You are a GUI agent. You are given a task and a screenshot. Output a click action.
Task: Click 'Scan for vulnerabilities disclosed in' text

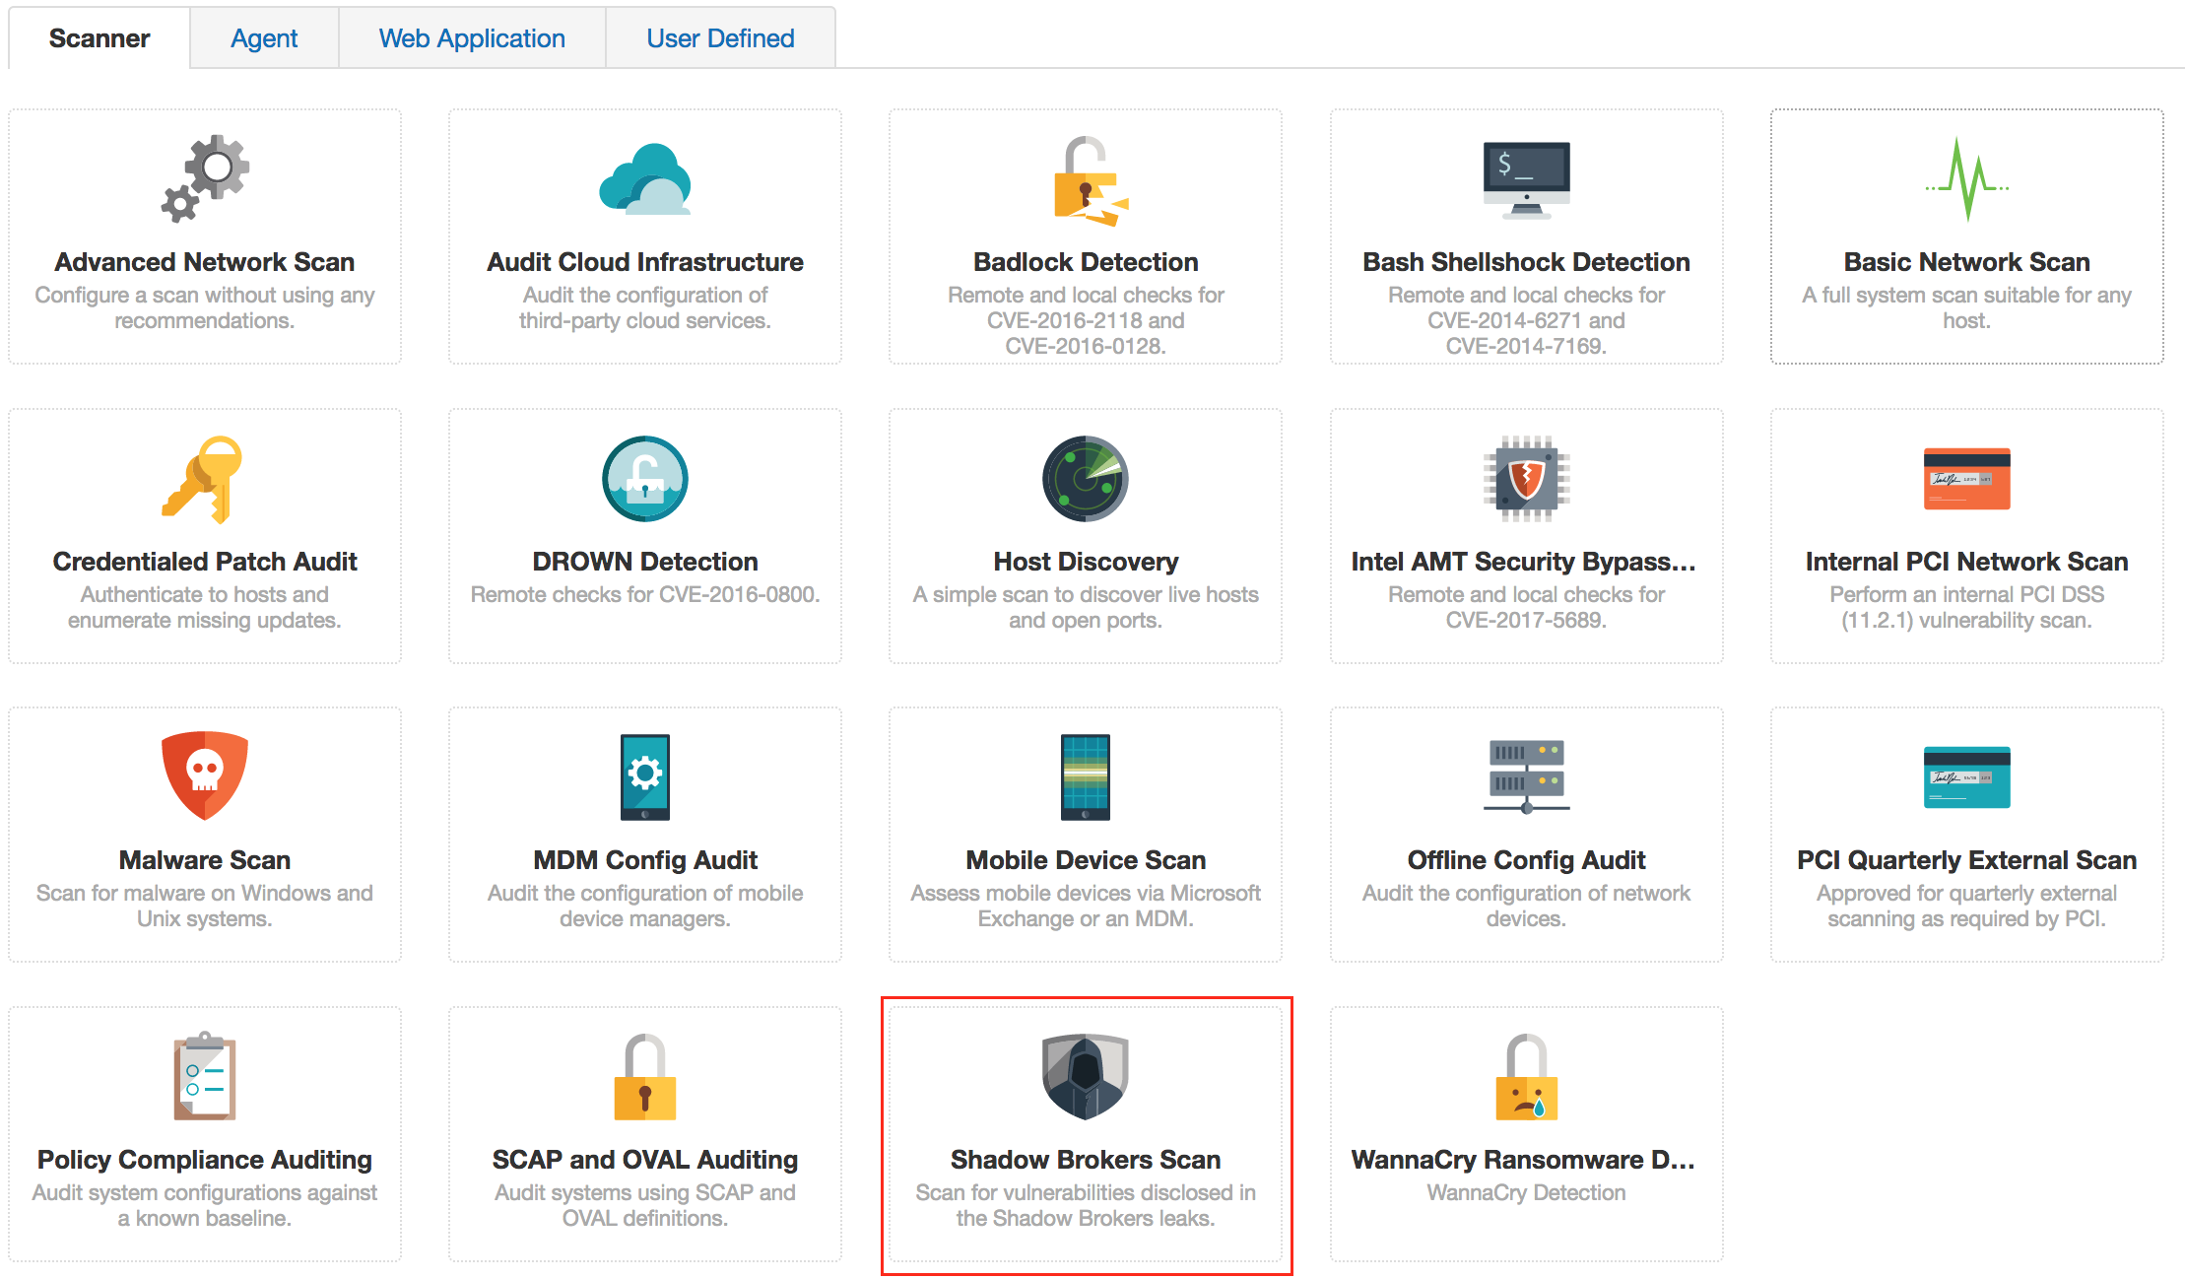coord(1086,1192)
